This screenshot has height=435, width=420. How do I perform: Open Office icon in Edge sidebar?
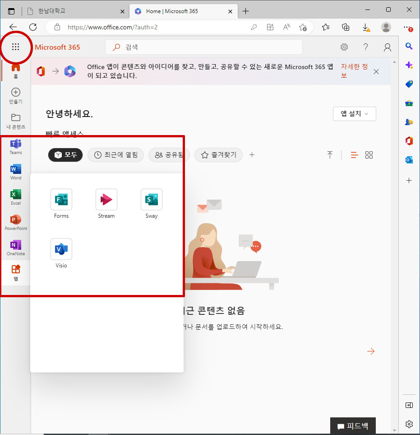[x=409, y=141]
